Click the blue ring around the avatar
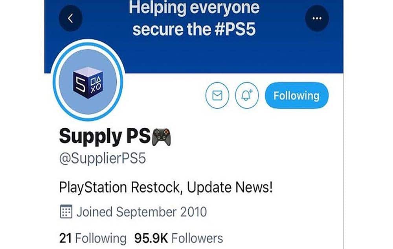This screenshot has height=249, width=393. pos(88,44)
